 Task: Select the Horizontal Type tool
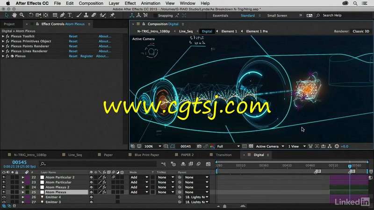[70, 15]
